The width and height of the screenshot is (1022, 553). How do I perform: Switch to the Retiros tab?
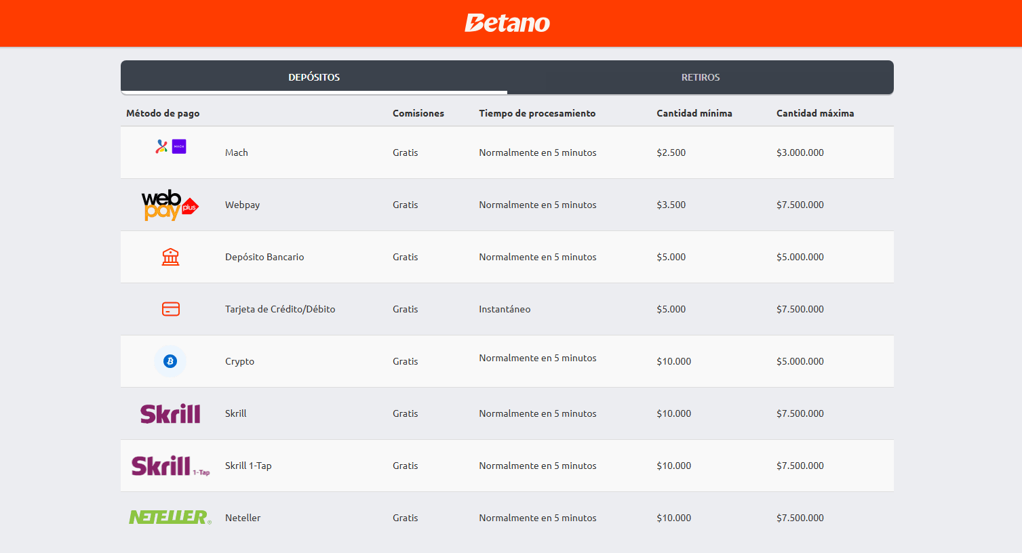pos(700,77)
